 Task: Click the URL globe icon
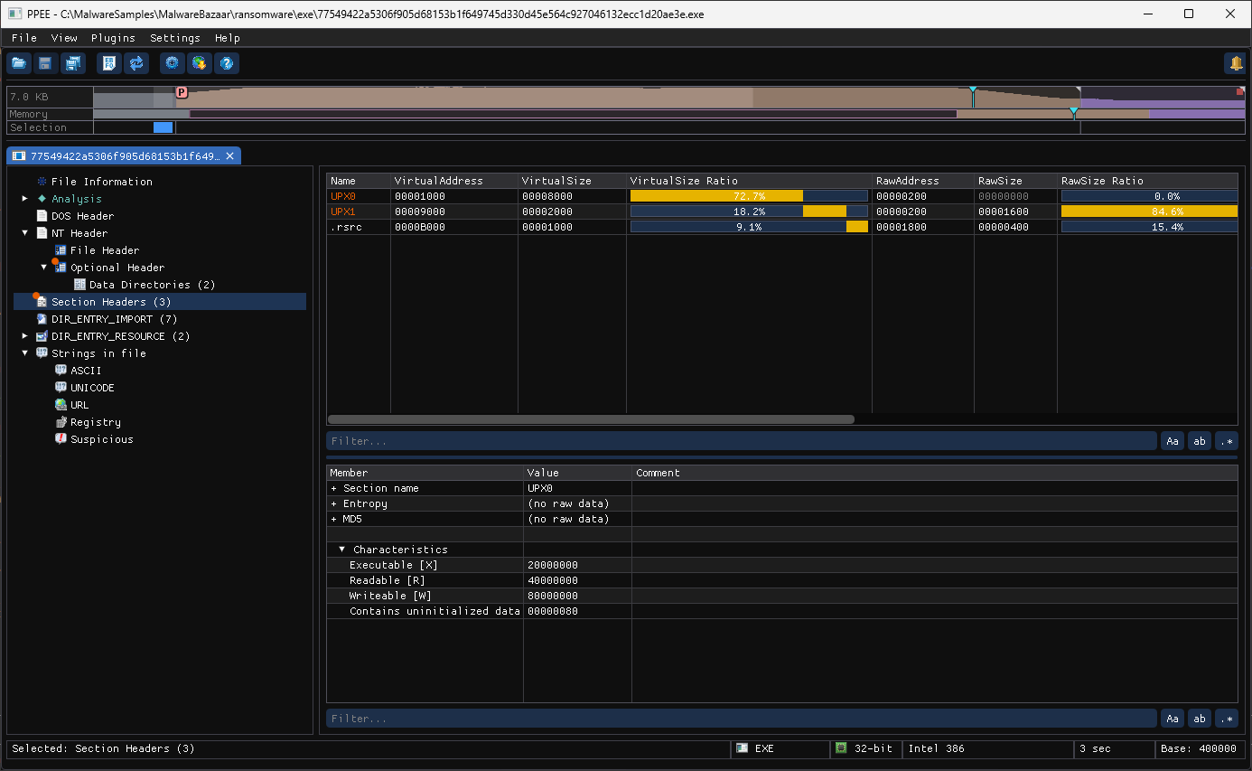[x=61, y=405]
